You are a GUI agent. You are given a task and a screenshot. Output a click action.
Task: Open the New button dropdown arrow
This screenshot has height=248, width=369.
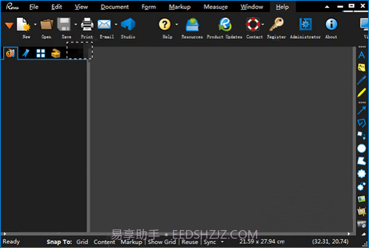tap(35, 24)
